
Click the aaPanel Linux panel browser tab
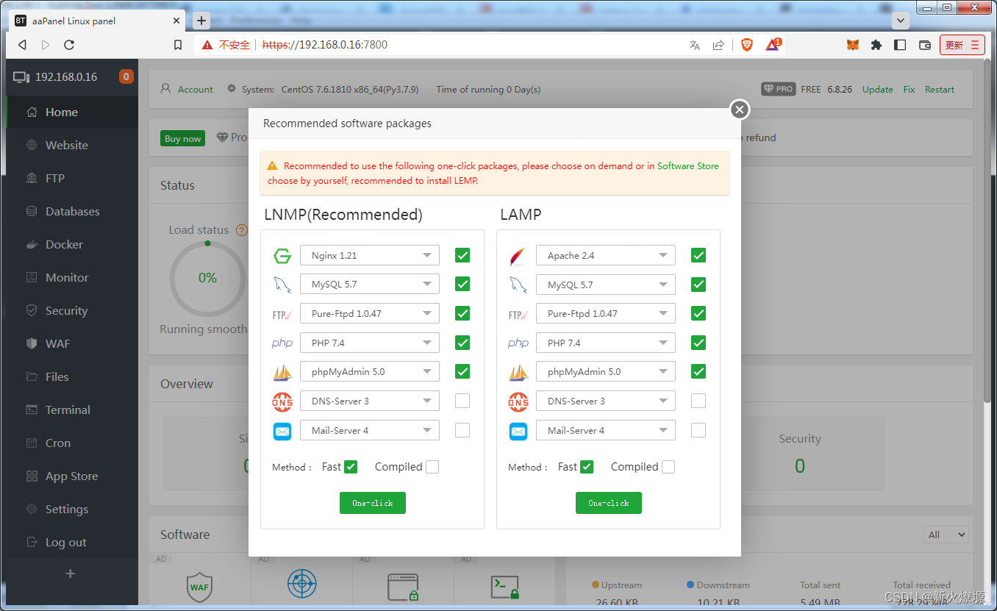pyautogui.click(x=97, y=21)
